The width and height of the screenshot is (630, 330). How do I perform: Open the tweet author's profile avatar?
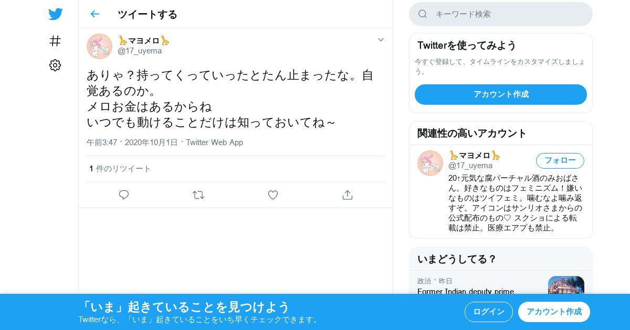pos(99,46)
